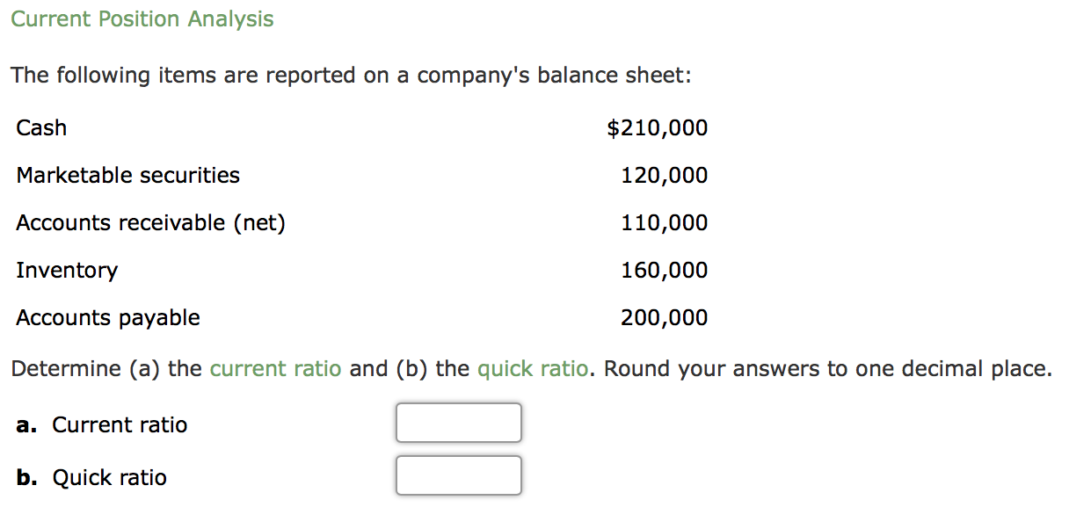Viewport: 1069px width, 529px height.
Task: Click the $210,000 cash amount
Action: pos(656,127)
